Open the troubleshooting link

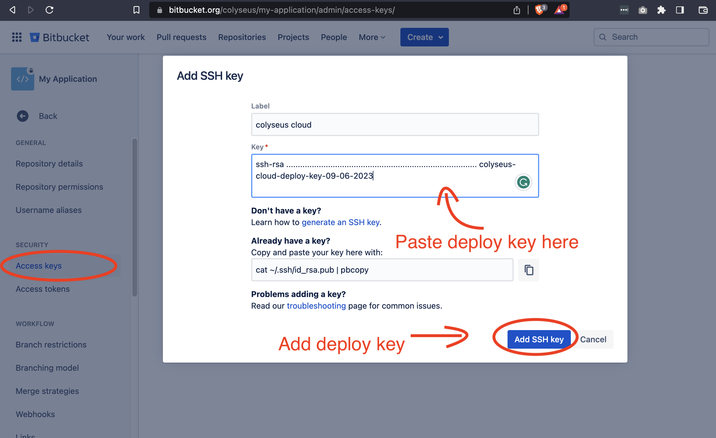tap(316, 306)
